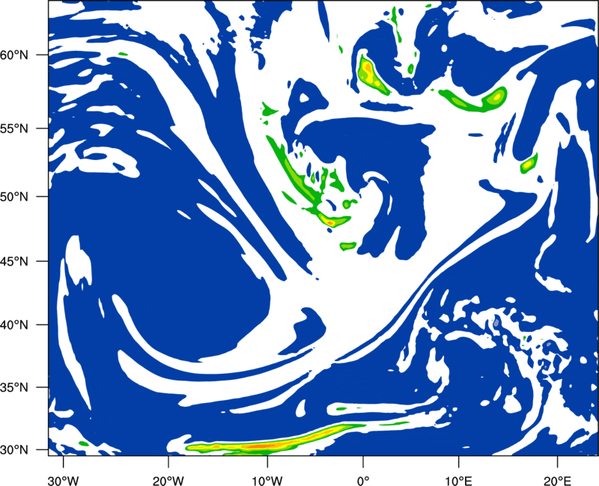Click the 0° longitude label
This screenshot has width=599, height=486.
(x=363, y=481)
